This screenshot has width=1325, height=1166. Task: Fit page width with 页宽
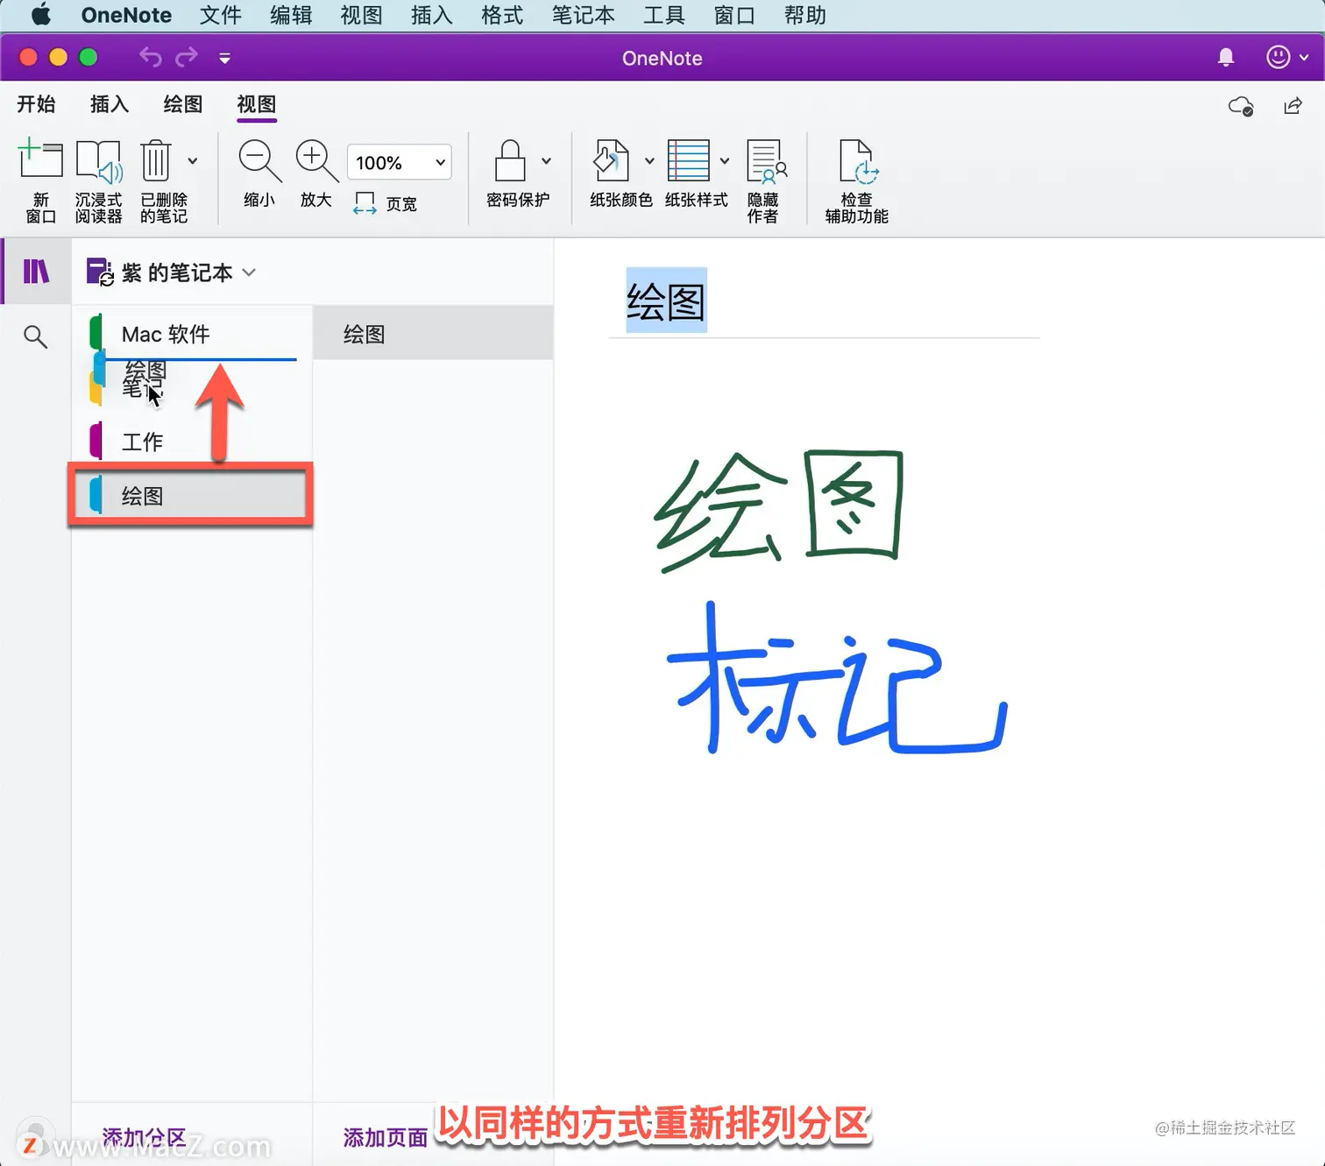[386, 203]
